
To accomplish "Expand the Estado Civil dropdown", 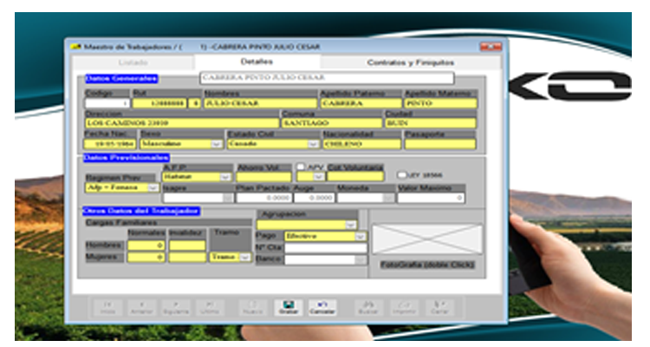I will click(x=313, y=144).
